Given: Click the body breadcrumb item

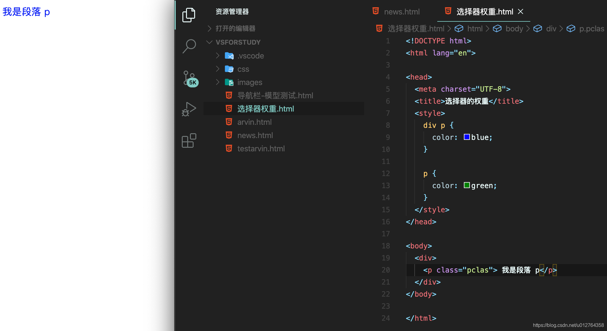Looking at the screenshot, I should 514,29.
